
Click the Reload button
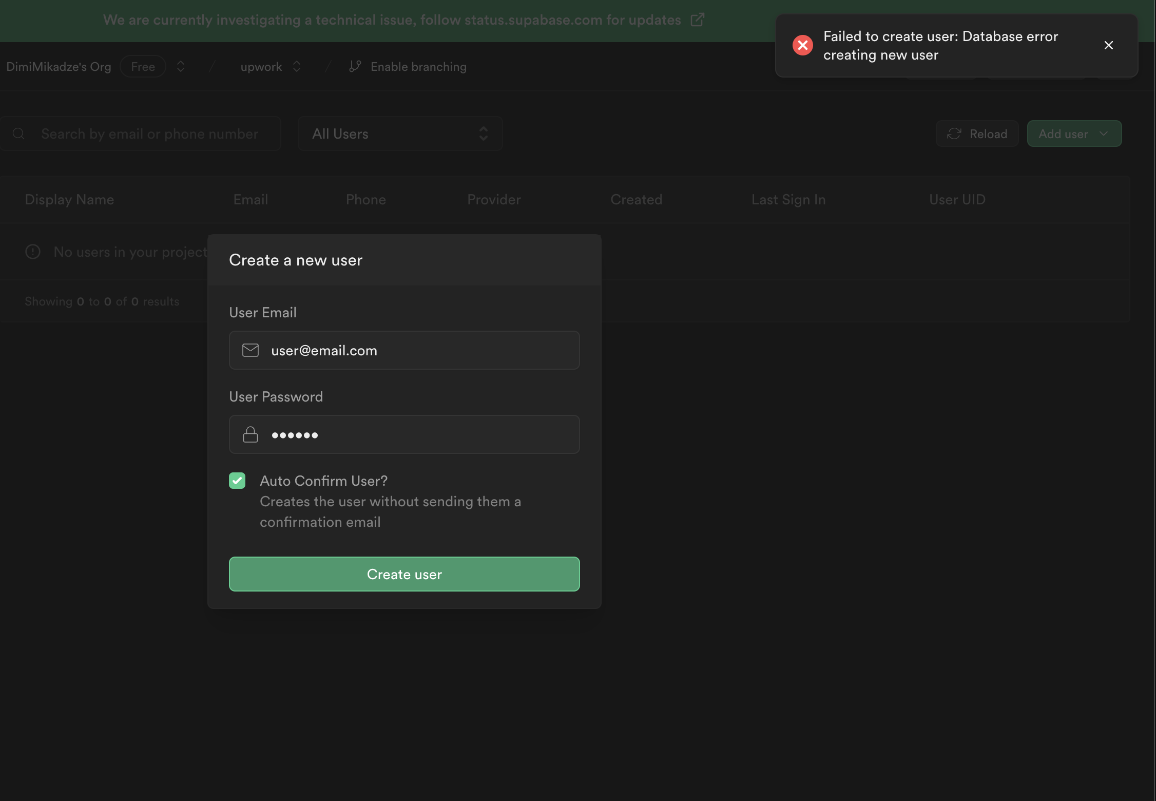coord(977,134)
